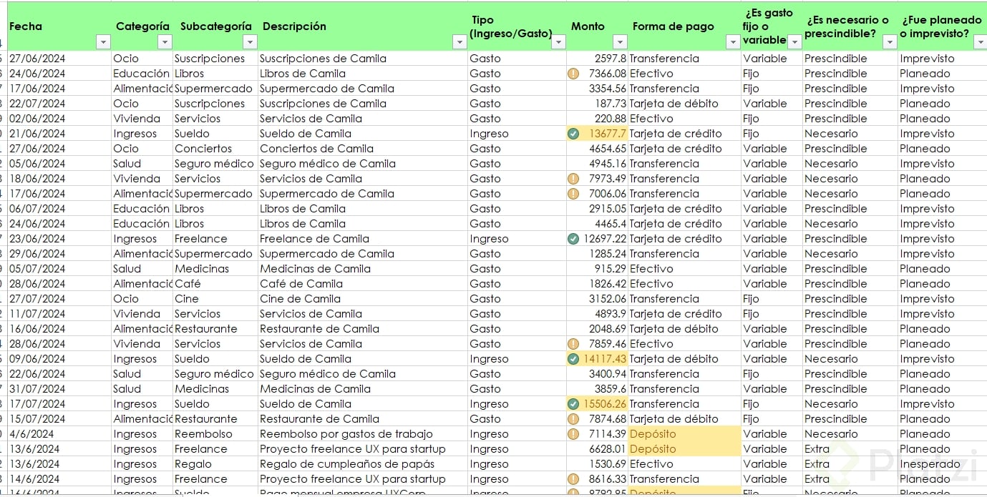Image resolution: width=987 pixels, height=497 pixels.
Task: Select the date cell 11/07/2024
Action: pyautogui.click(x=59, y=314)
